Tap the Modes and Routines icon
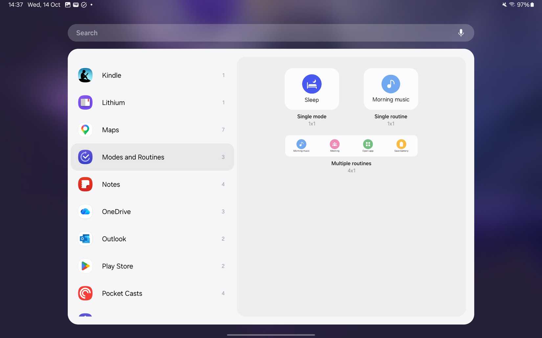 coord(85,157)
